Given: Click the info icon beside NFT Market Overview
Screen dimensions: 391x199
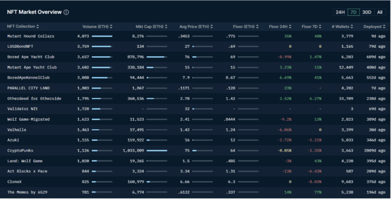Looking at the screenshot, I should (66, 12).
